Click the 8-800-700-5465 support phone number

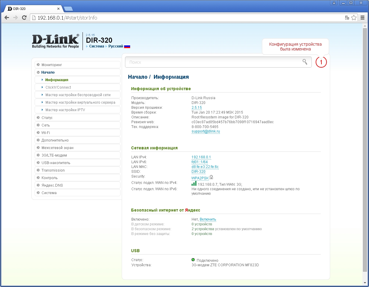coord(205,127)
